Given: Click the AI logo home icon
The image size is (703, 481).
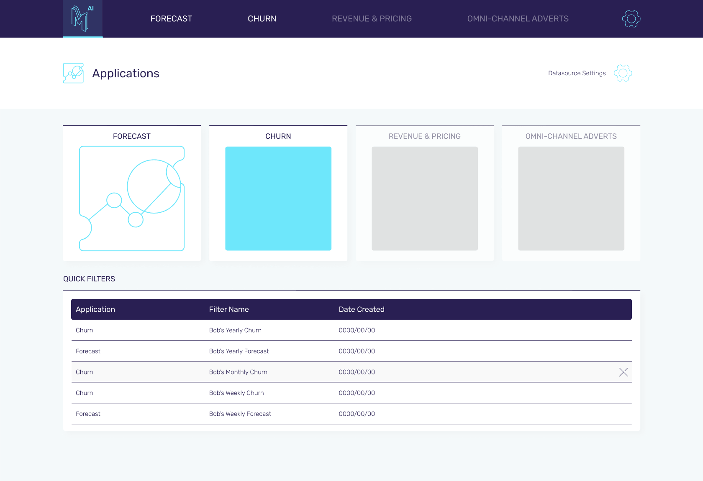Looking at the screenshot, I should [83, 18].
